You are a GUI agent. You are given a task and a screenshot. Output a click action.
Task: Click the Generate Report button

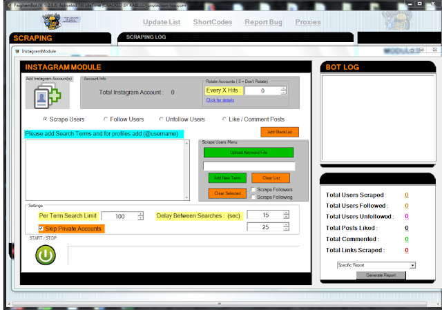(x=381, y=275)
